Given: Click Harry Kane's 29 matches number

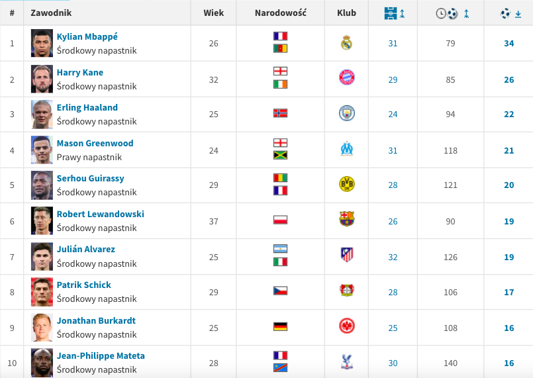Looking at the screenshot, I should pos(393,79).
